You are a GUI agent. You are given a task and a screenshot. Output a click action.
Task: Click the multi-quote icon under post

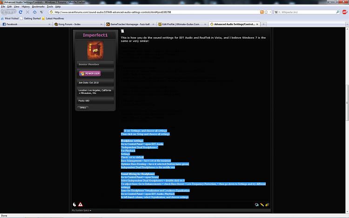tap(267, 205)
